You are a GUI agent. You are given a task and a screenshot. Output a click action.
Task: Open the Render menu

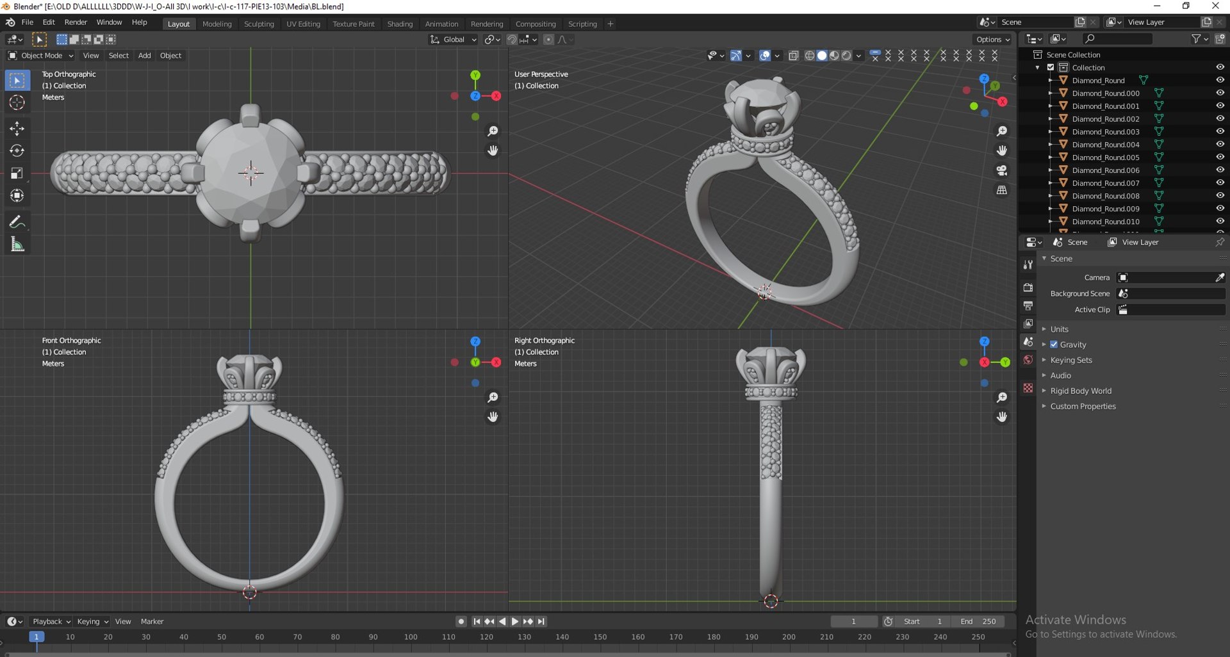[76, 22]
